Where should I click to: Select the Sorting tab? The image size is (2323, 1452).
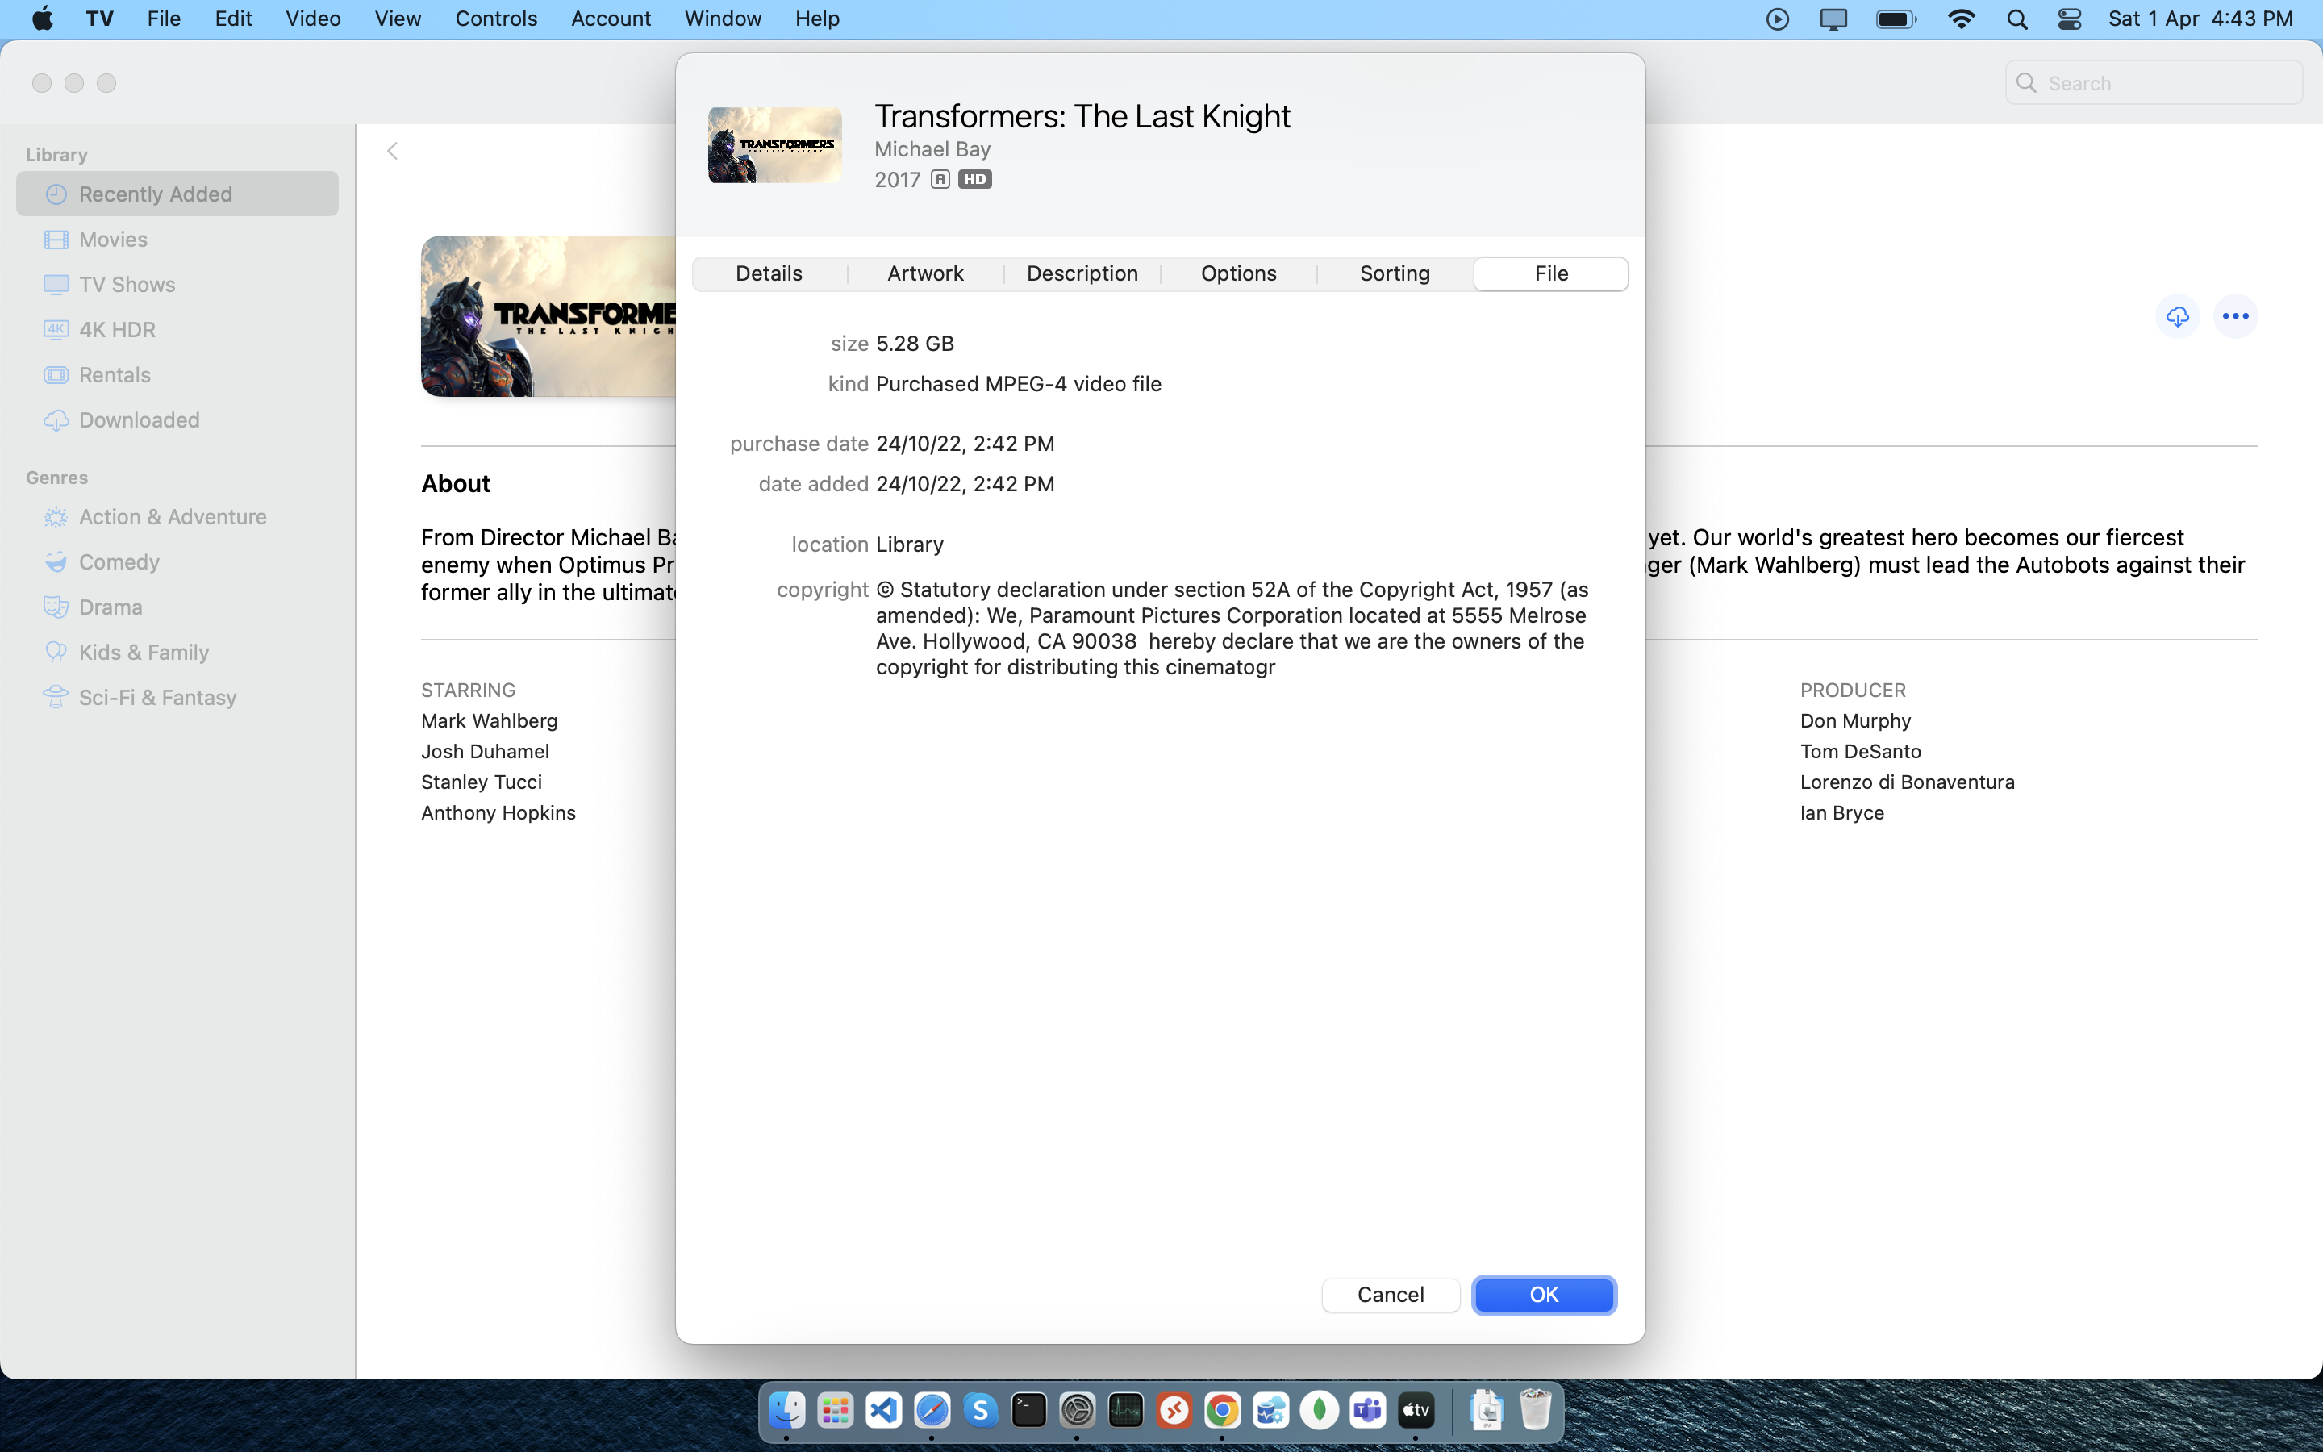tap(1394, 273)
